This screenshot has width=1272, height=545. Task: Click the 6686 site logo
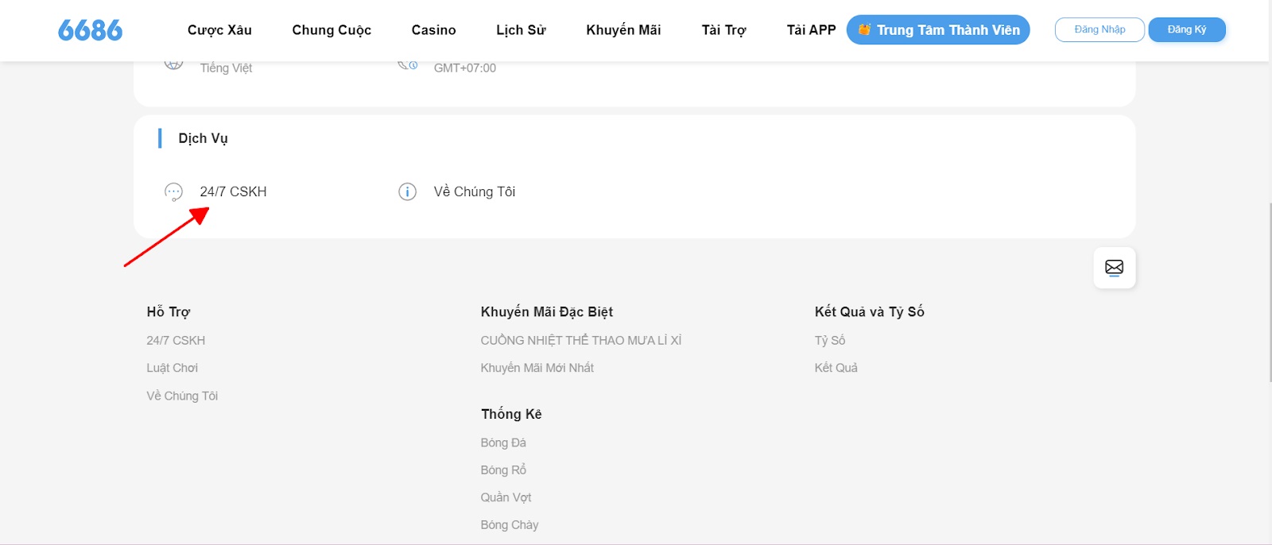[x=90, y=30]
